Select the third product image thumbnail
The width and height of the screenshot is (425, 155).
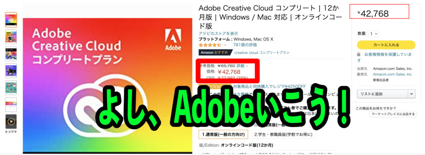tap(11, 54)
